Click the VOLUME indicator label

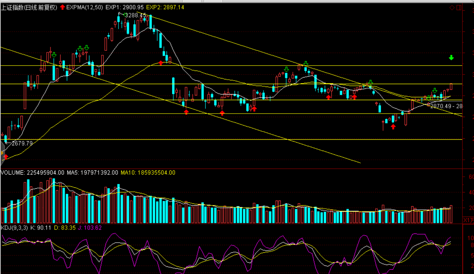point(13,173)
